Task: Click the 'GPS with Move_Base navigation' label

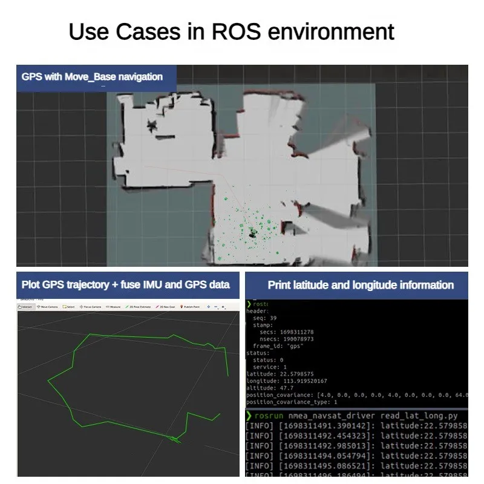Action: 92,77
